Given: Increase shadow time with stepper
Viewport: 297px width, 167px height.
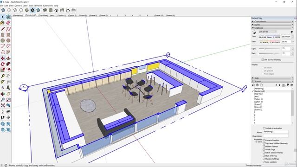Looking at the screenshot, I should [x=292, y=36].
